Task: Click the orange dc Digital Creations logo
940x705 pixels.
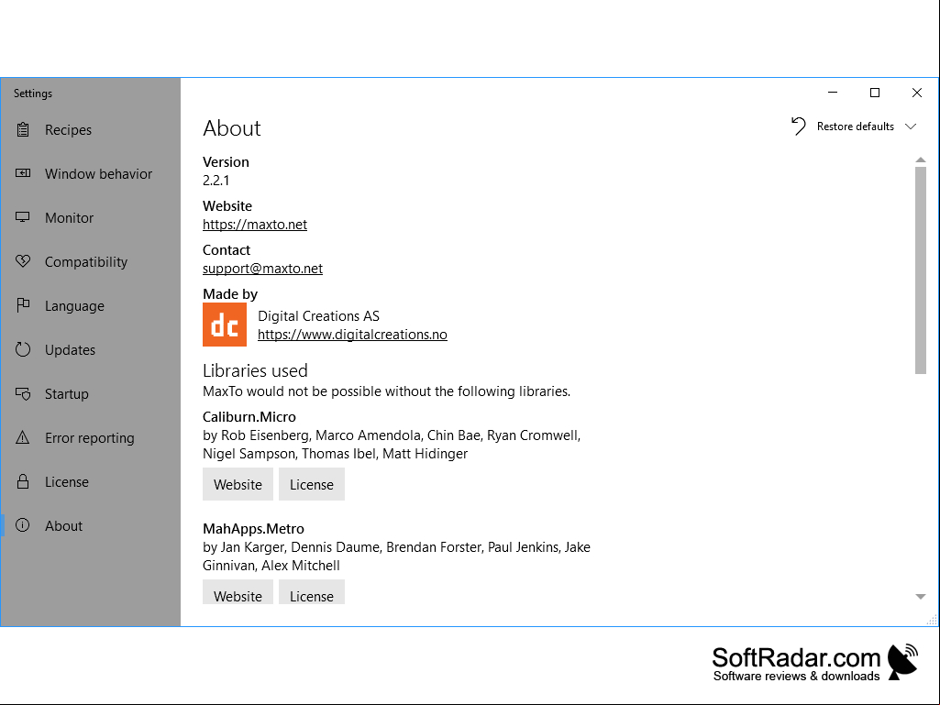Action: click(224, 325)
